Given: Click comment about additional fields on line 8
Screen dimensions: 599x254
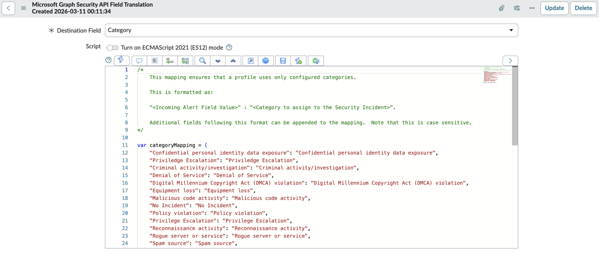Looking at the screenshot, I should [x=310, y=123].
